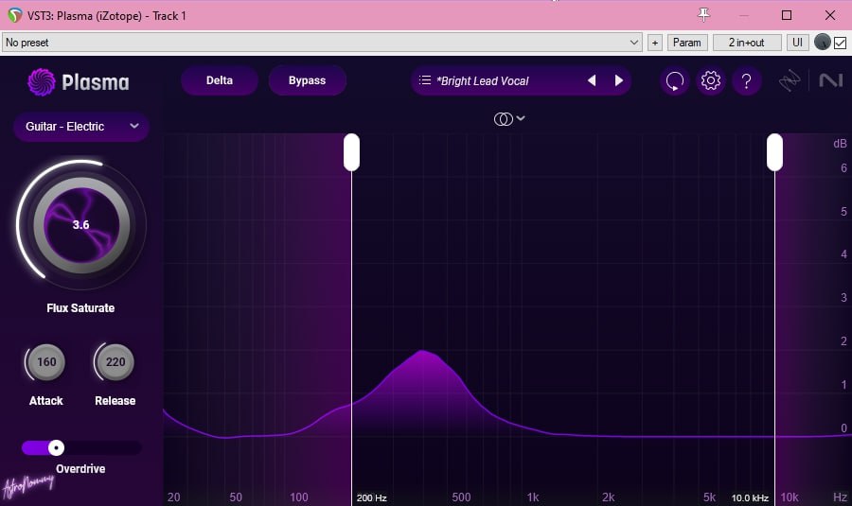The image size is (852, 506).
Task: Click the 10.0 kHz frequency value label
Action: pos(750,497)
